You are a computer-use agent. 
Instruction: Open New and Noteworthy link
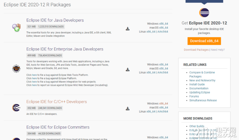[202, 80]
